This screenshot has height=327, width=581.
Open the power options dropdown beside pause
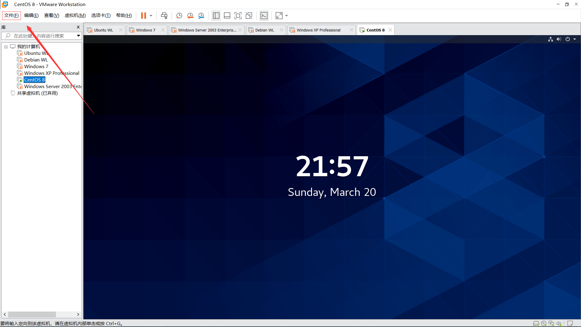click(151, 16)
